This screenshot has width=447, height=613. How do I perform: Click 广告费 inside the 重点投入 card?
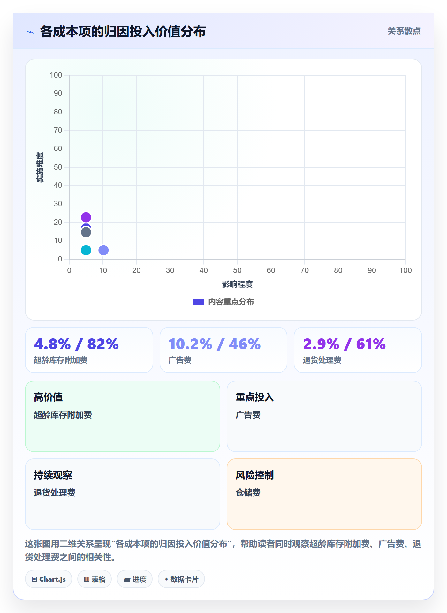tap(248, 415)
